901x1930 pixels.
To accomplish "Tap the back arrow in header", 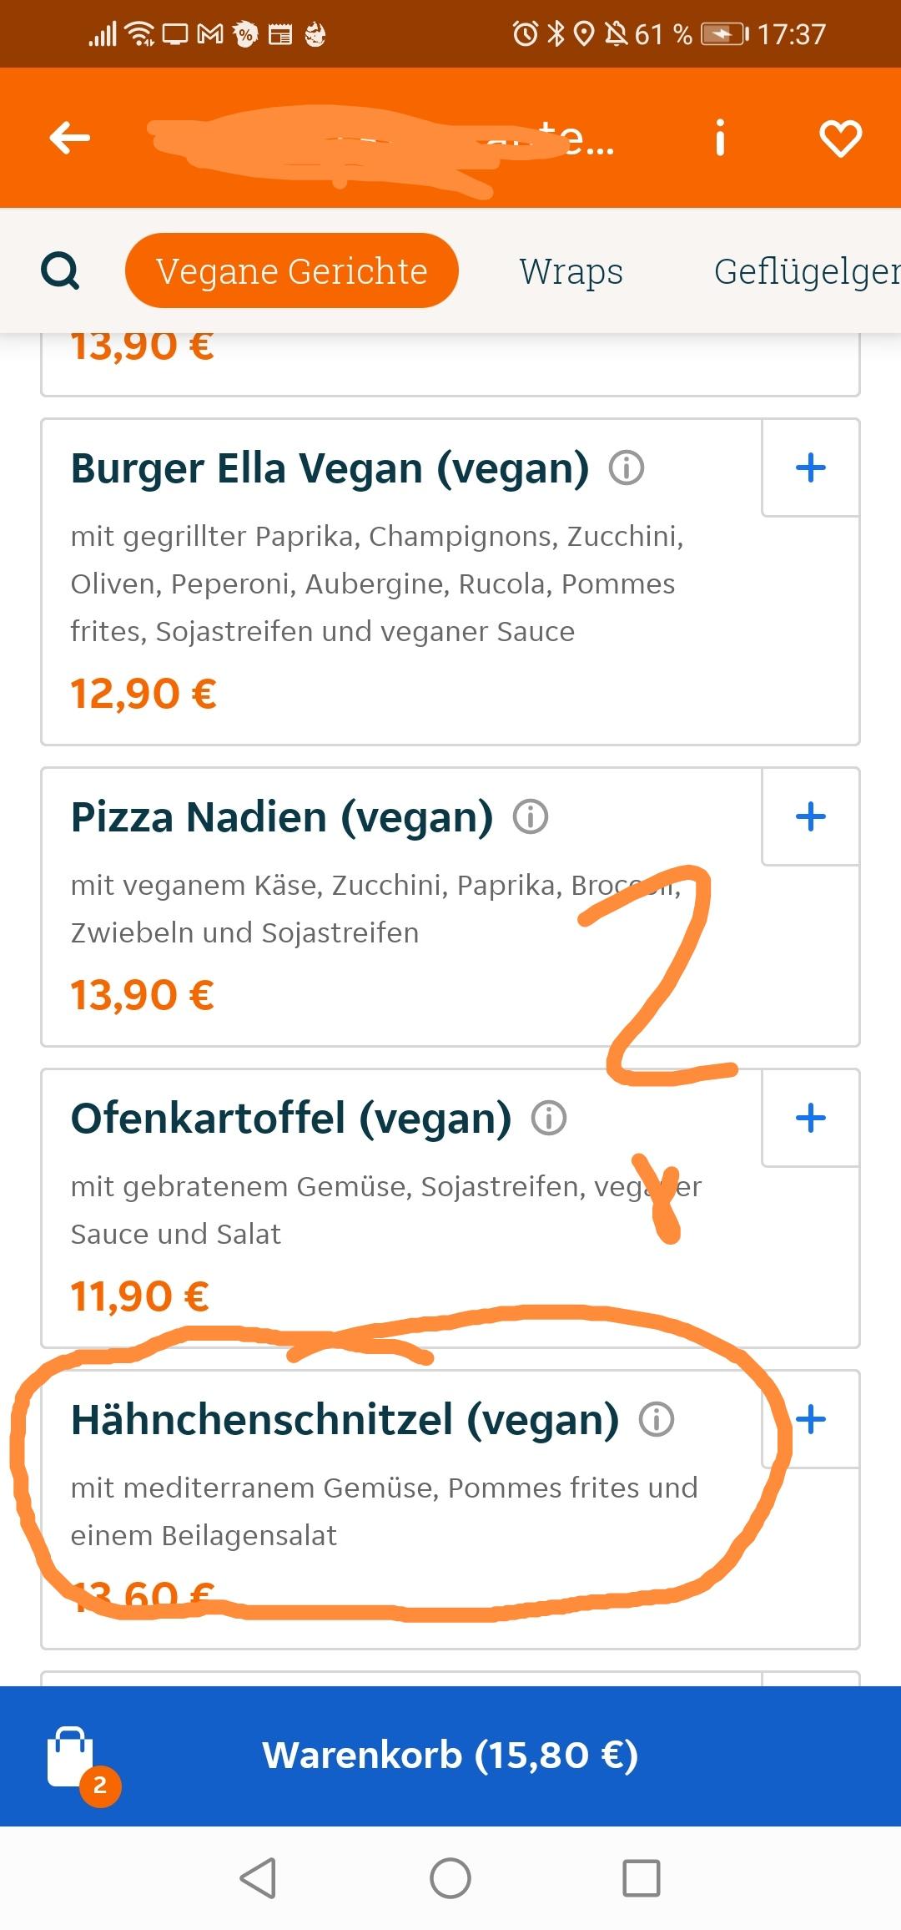I will (x=70, y=138).
